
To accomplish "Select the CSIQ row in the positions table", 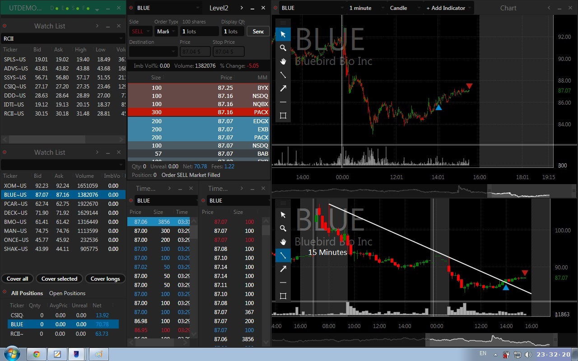I will tap(63, 315).
